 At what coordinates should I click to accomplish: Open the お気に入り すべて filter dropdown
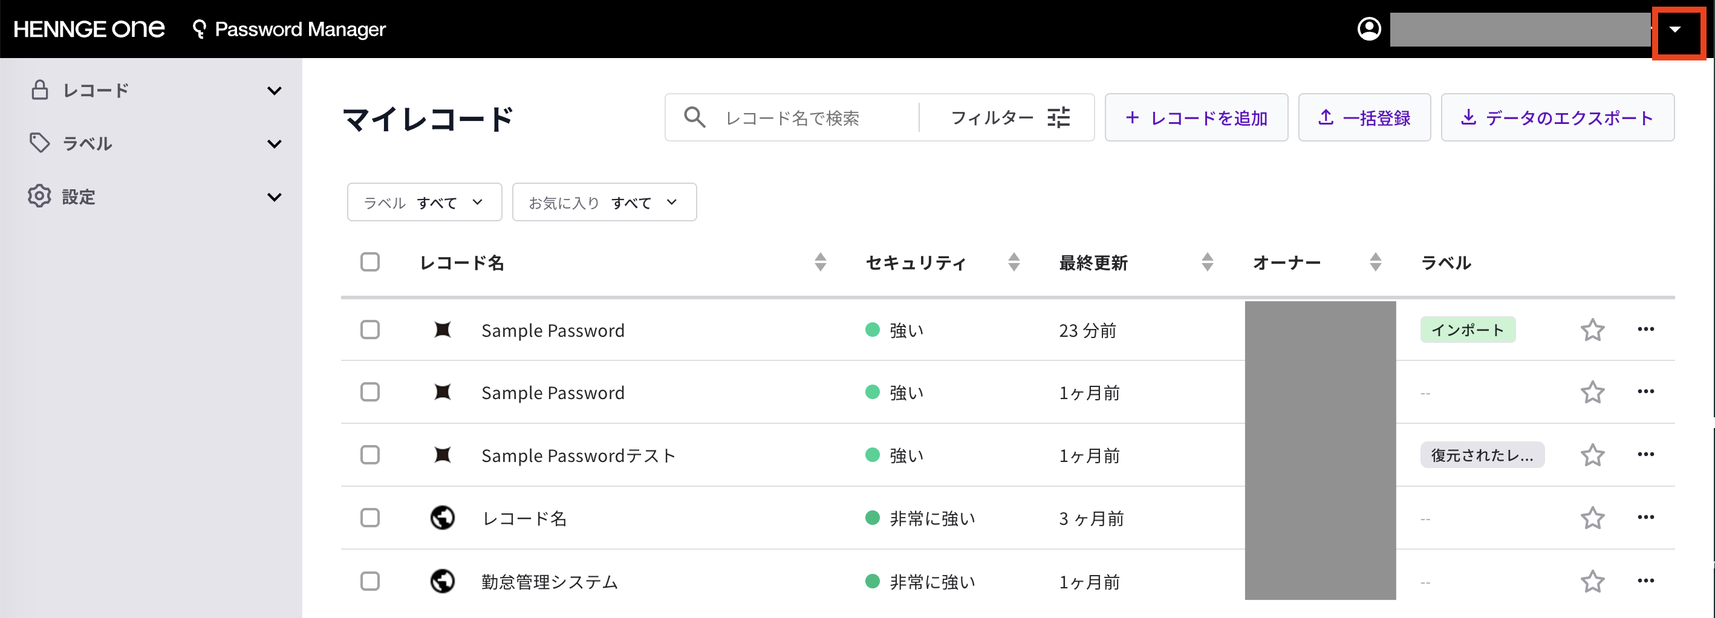point(604,202)
